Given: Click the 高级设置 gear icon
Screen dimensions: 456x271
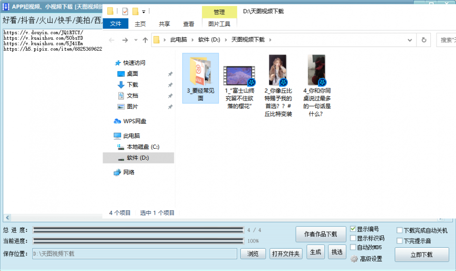Looking at the screenshot, I should [x=354, y=259].
